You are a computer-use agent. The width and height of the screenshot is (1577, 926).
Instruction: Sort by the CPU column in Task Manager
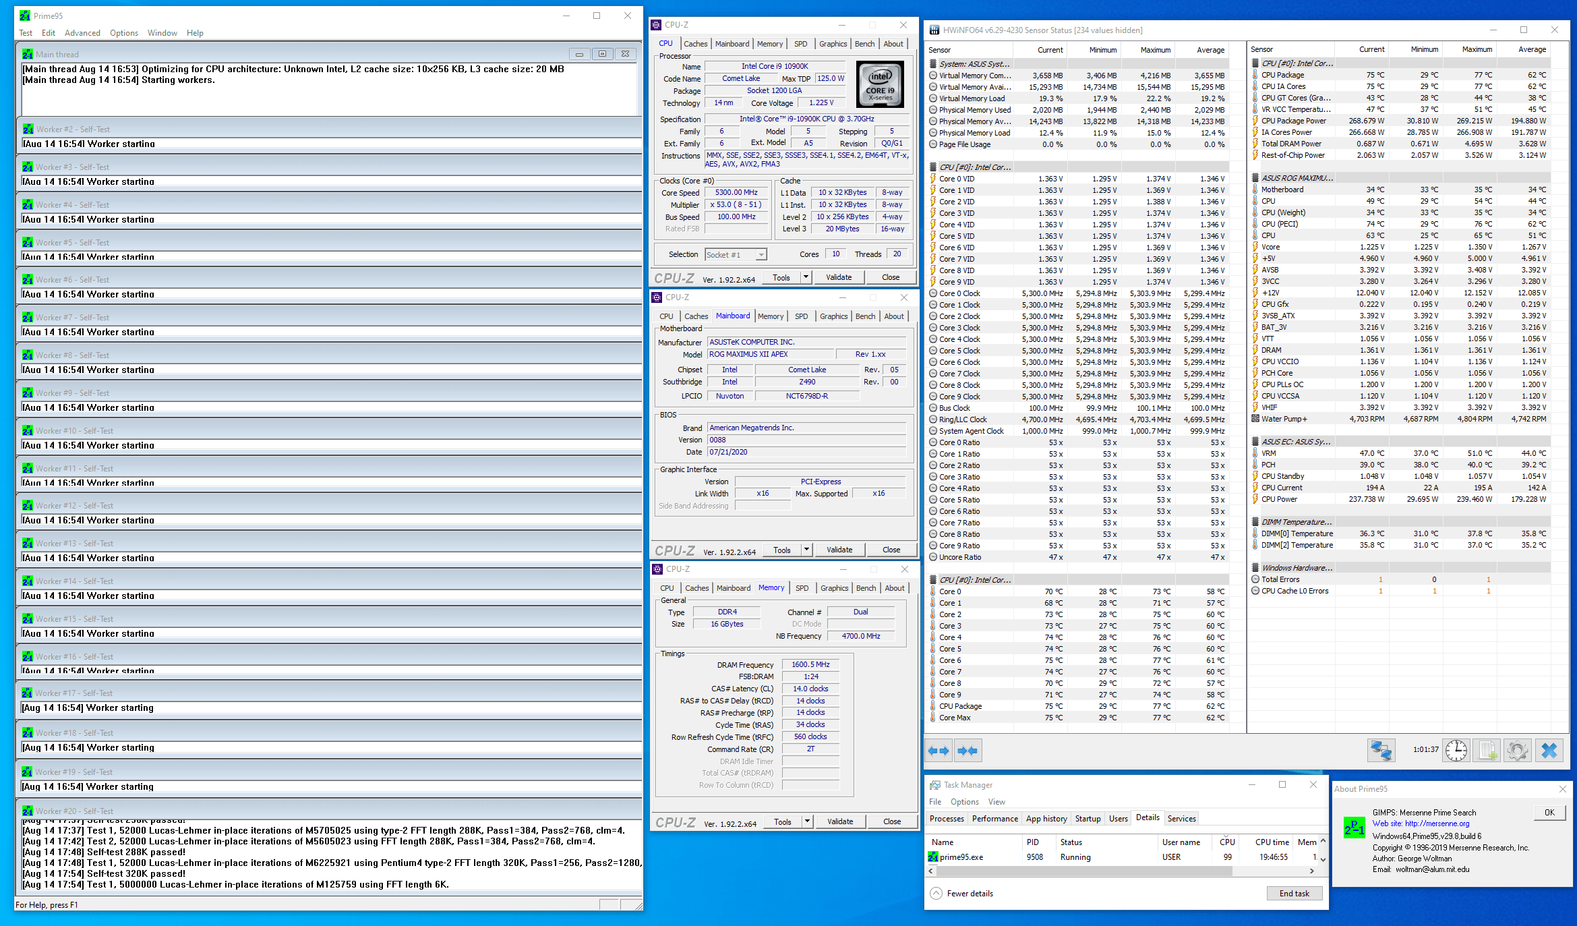click(1227, 842)
